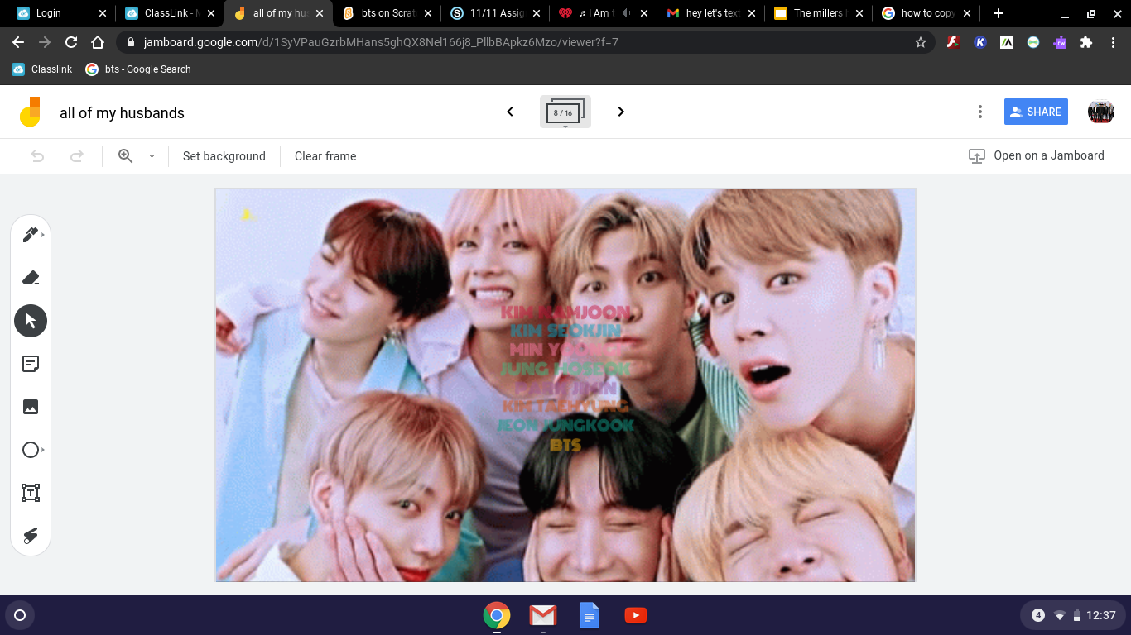This screenshot has width=1131, height=635.
Task: Select the BTS photo on the frame
Action: coord(565,385)
